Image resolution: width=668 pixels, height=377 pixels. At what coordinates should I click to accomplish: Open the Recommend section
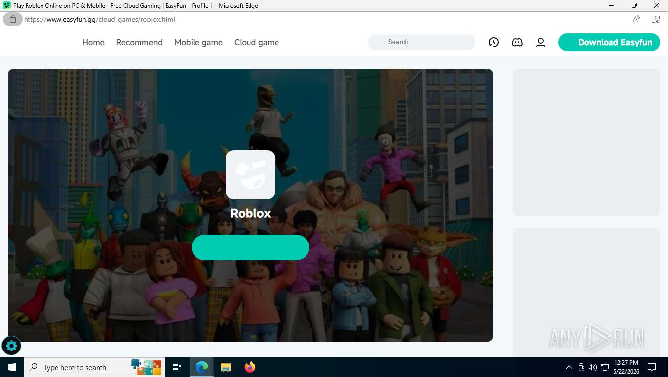(139, 42)
